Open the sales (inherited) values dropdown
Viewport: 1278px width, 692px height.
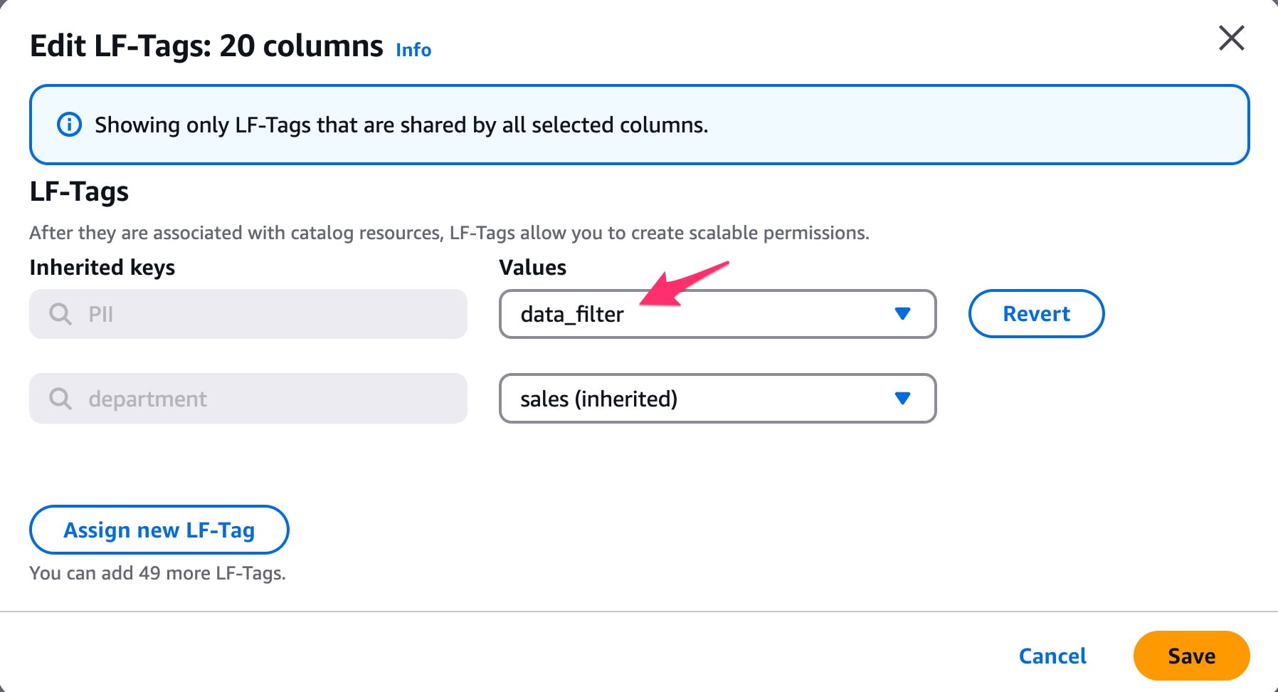click(718, 399)
